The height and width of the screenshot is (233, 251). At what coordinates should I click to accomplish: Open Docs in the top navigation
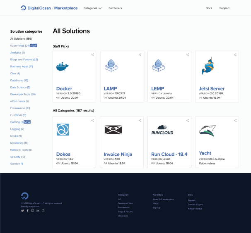point(209,8)
